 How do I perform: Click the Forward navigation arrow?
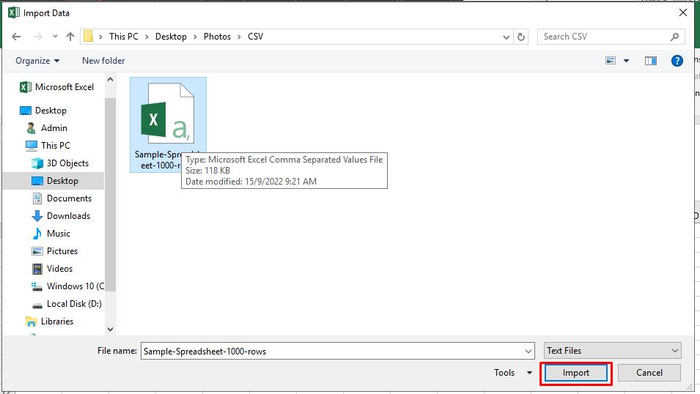click(x=38, y=37)
